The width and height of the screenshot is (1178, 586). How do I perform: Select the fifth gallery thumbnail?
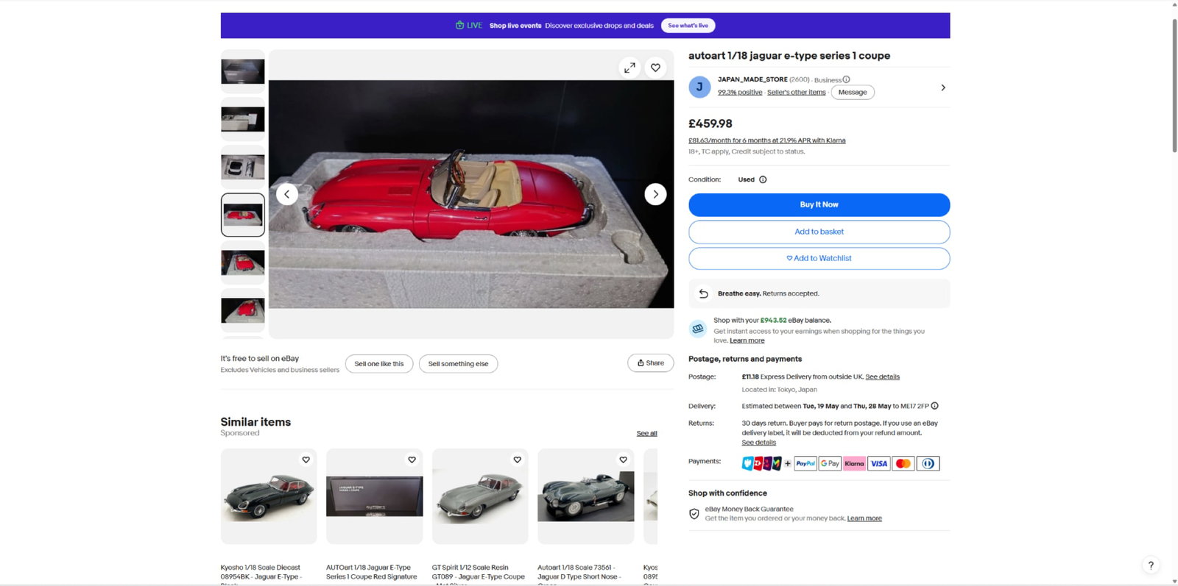pyautogui.click(x=243, y=262)
